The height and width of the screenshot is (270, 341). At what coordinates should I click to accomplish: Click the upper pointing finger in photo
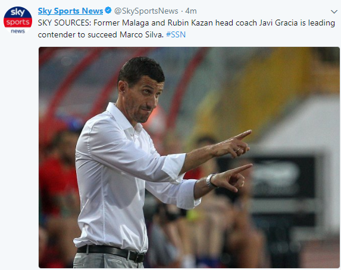pos(242,135)
